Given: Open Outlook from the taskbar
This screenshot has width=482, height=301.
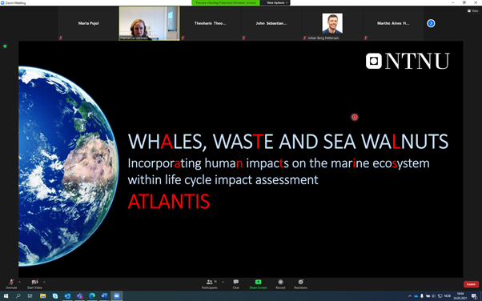Looking at the screenshot, I should [x=67, y=296].
